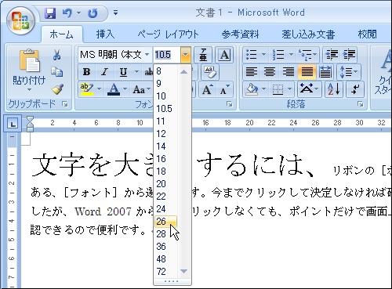The width and height of the screenshot is (392, 289).
Task: Choose font size 8 in list
Action: click(165, 71)
